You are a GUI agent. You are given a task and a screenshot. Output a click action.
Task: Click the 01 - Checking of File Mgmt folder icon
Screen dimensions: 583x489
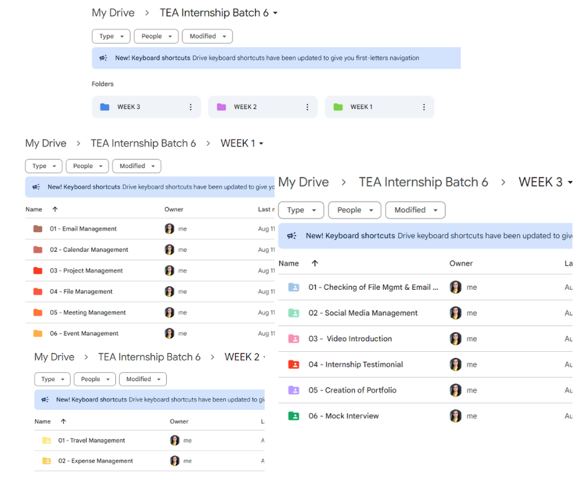[294, 287]
